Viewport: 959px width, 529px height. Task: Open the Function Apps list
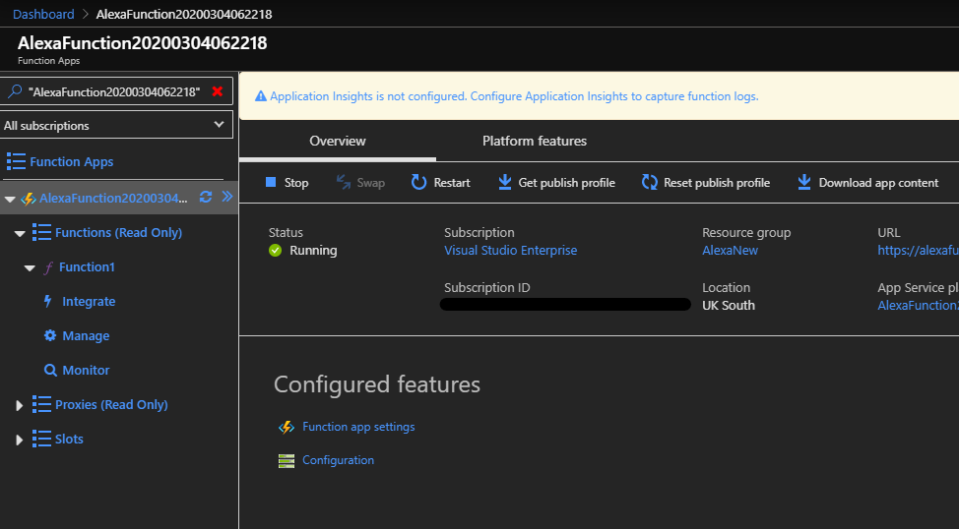(x=72, y=162)
